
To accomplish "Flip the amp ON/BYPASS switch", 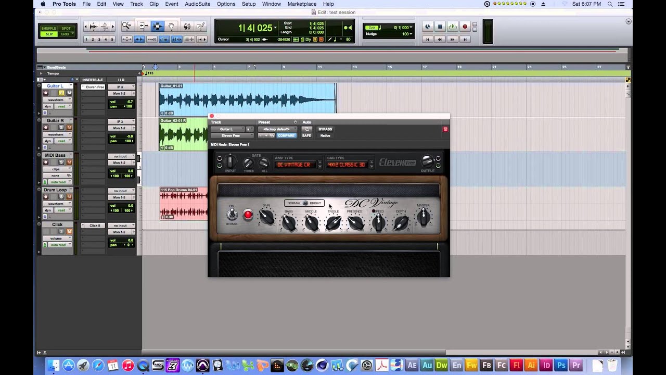I will (232, 214).
